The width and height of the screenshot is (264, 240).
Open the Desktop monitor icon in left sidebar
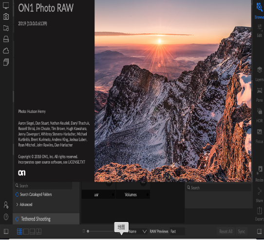coord(6,5)
